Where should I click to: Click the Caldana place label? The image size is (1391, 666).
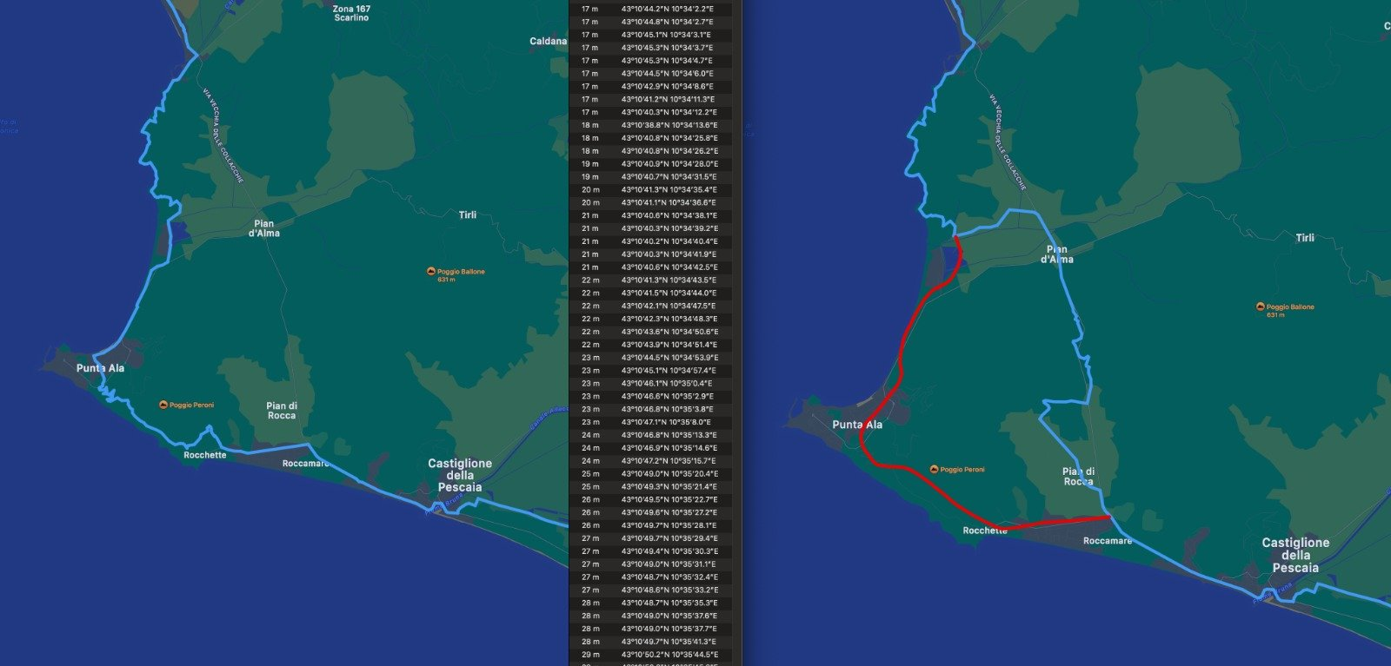tap(547, 42)
